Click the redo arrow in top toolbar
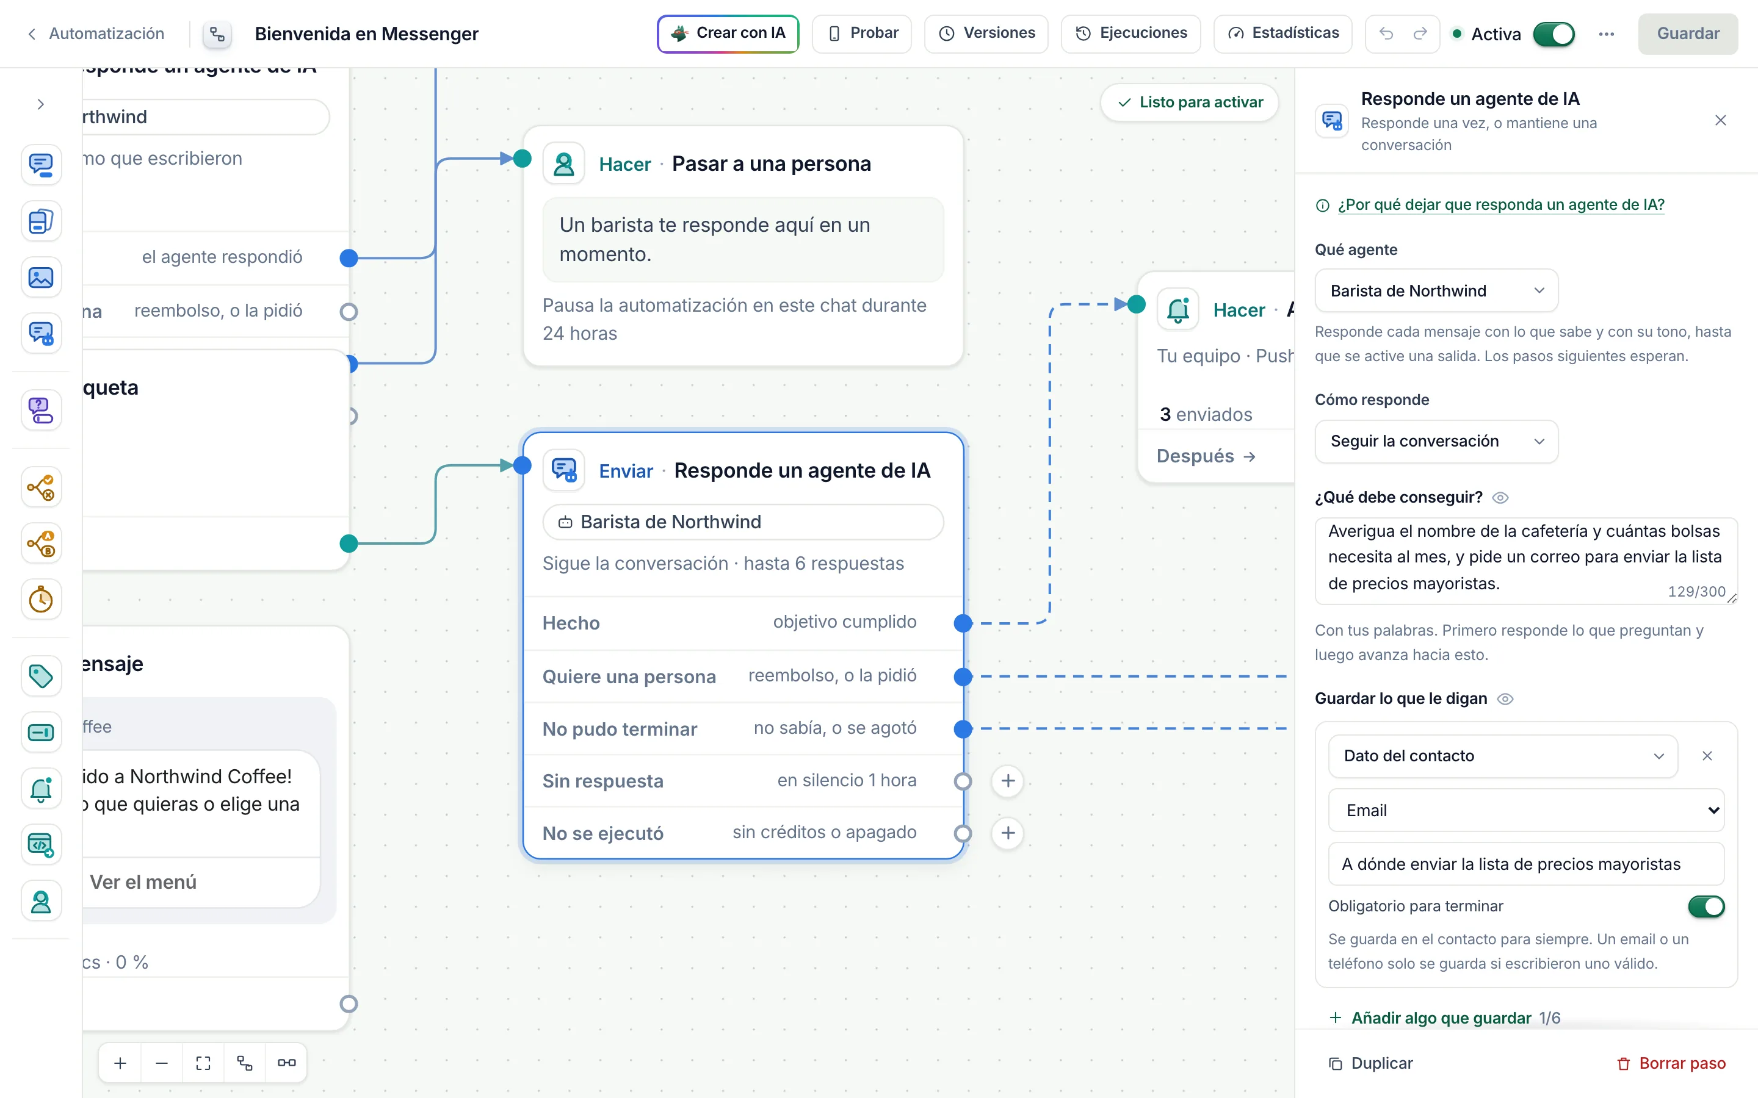The width and height of the screenshot is (1758, 1098). (1419, 34)
